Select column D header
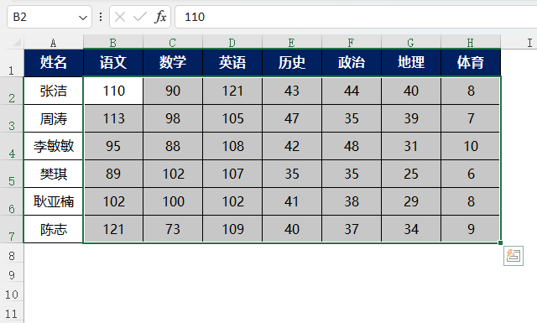 [232, 43]
